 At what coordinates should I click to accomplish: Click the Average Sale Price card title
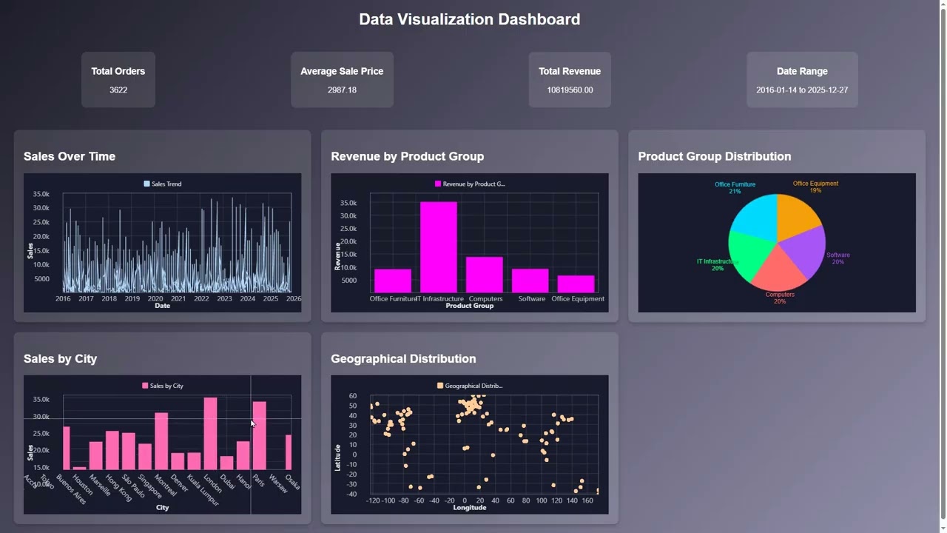(x=342, y=71)
